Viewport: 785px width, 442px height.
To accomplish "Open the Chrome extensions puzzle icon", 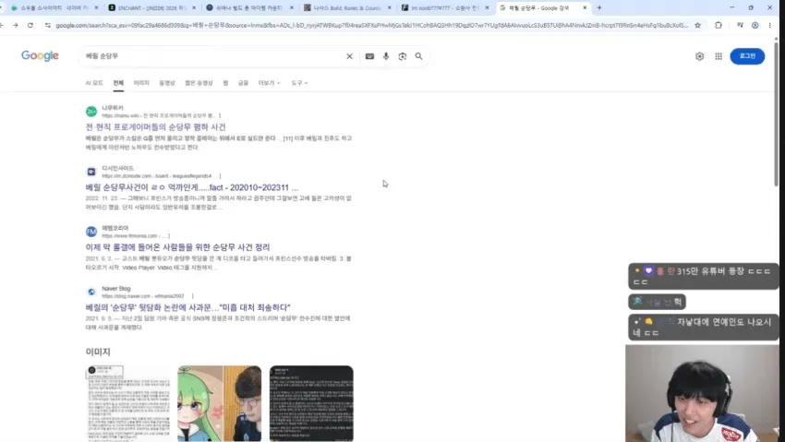I will coord(719,25).
